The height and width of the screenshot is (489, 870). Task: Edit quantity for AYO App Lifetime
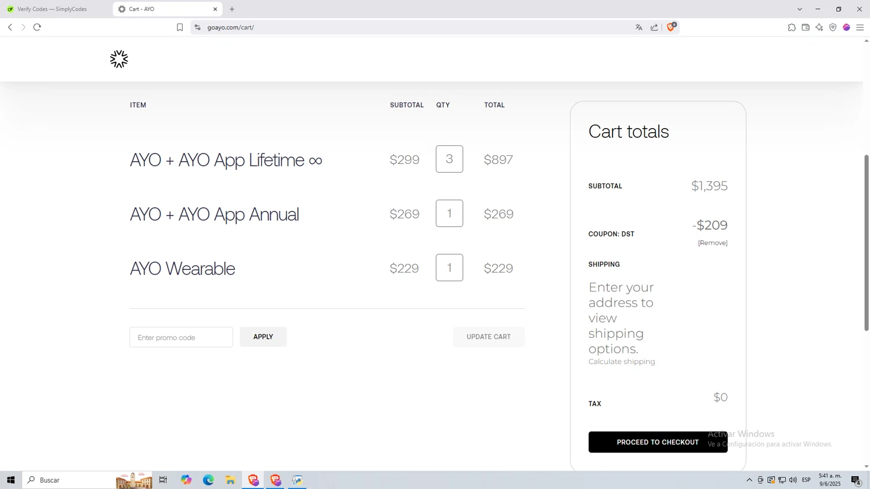click(x=449, y=159)
